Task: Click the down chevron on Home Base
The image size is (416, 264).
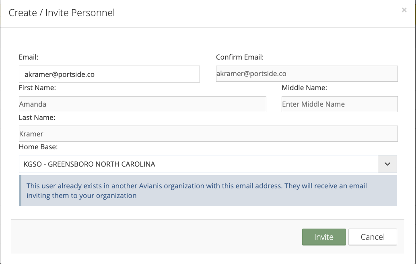Action: (x=387, y=164)
